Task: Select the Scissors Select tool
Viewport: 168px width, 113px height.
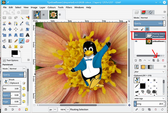Action: pyautogui.click(x=4, y=24)
